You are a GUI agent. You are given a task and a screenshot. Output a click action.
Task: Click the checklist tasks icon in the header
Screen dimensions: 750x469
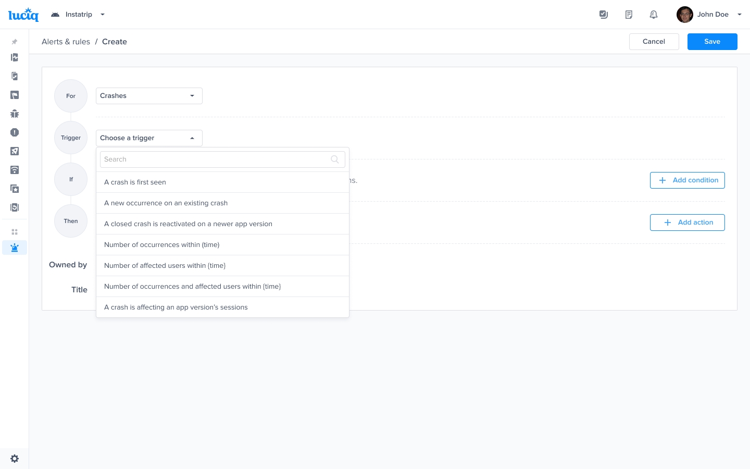604,15
